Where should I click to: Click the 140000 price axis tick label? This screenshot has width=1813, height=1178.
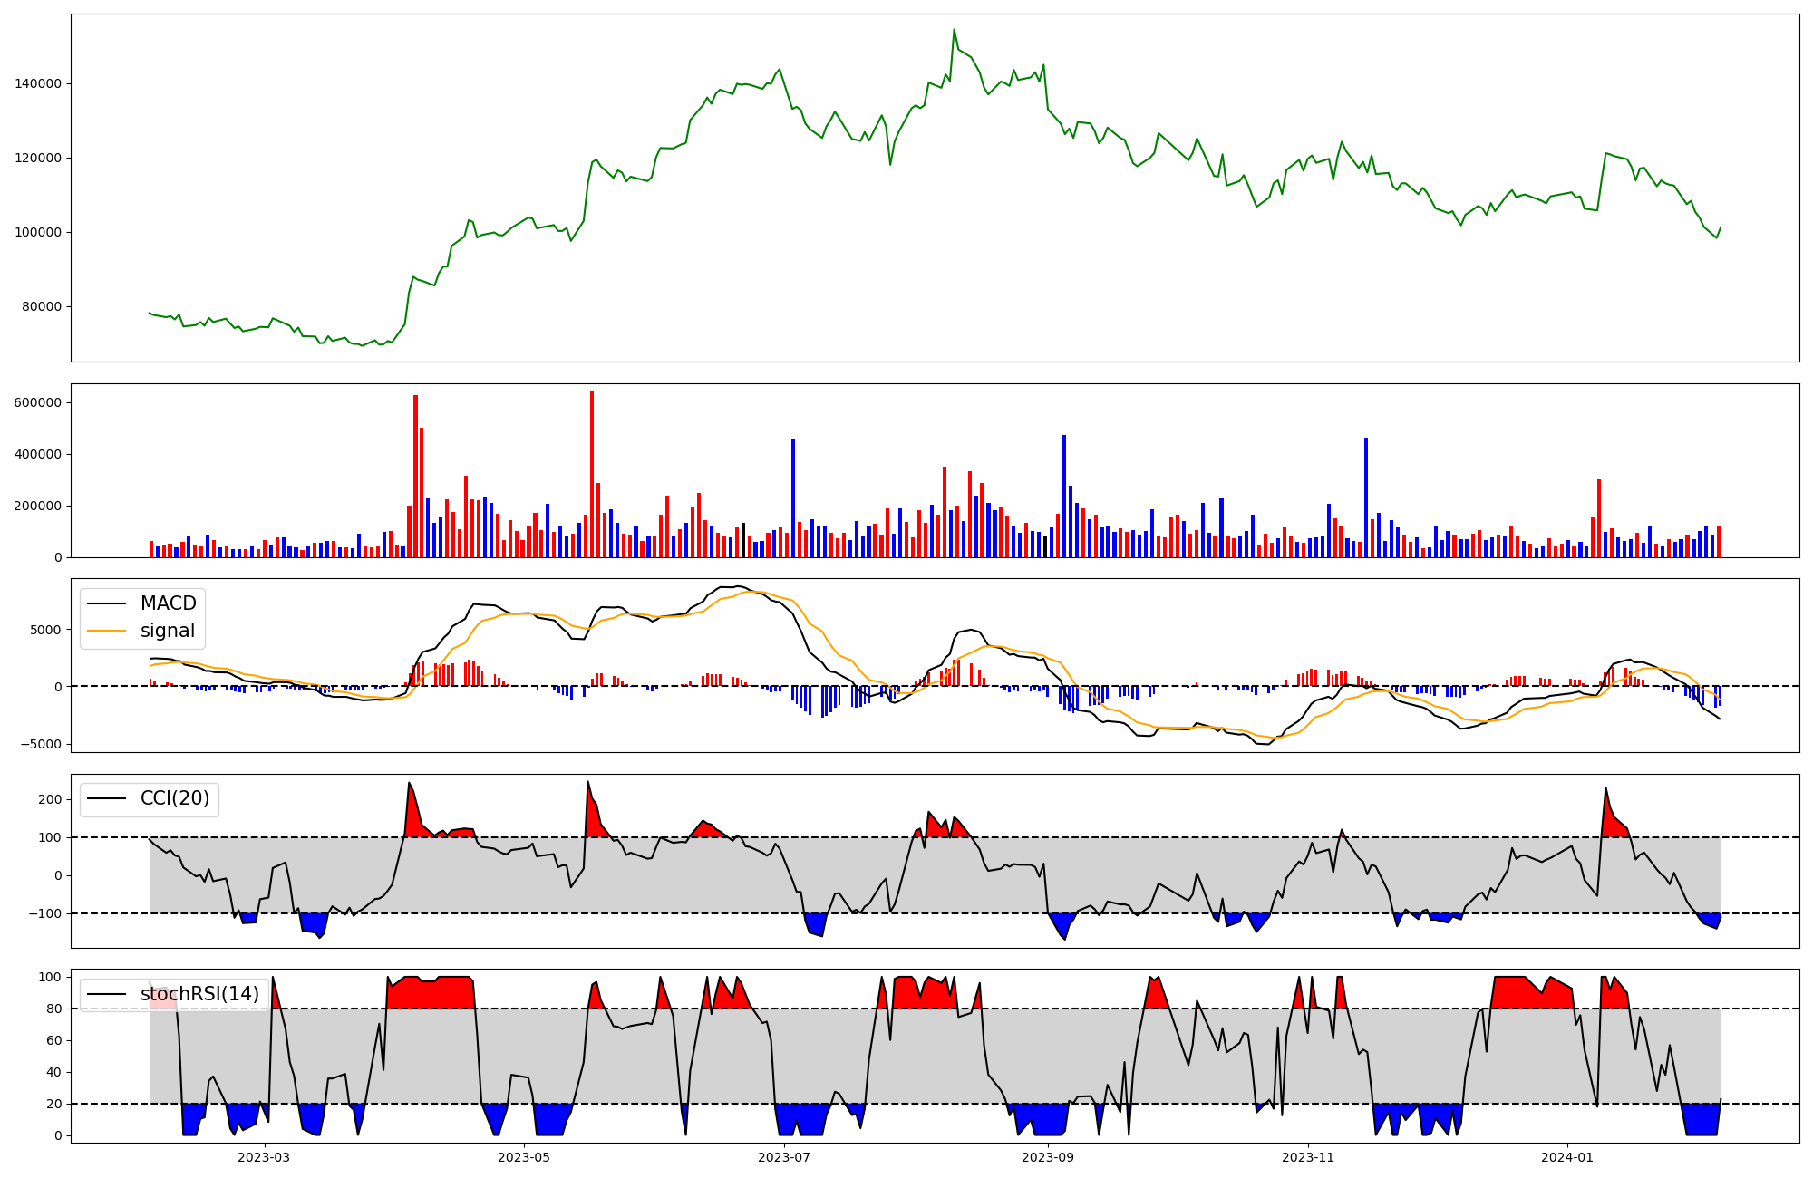pos(38,83)
